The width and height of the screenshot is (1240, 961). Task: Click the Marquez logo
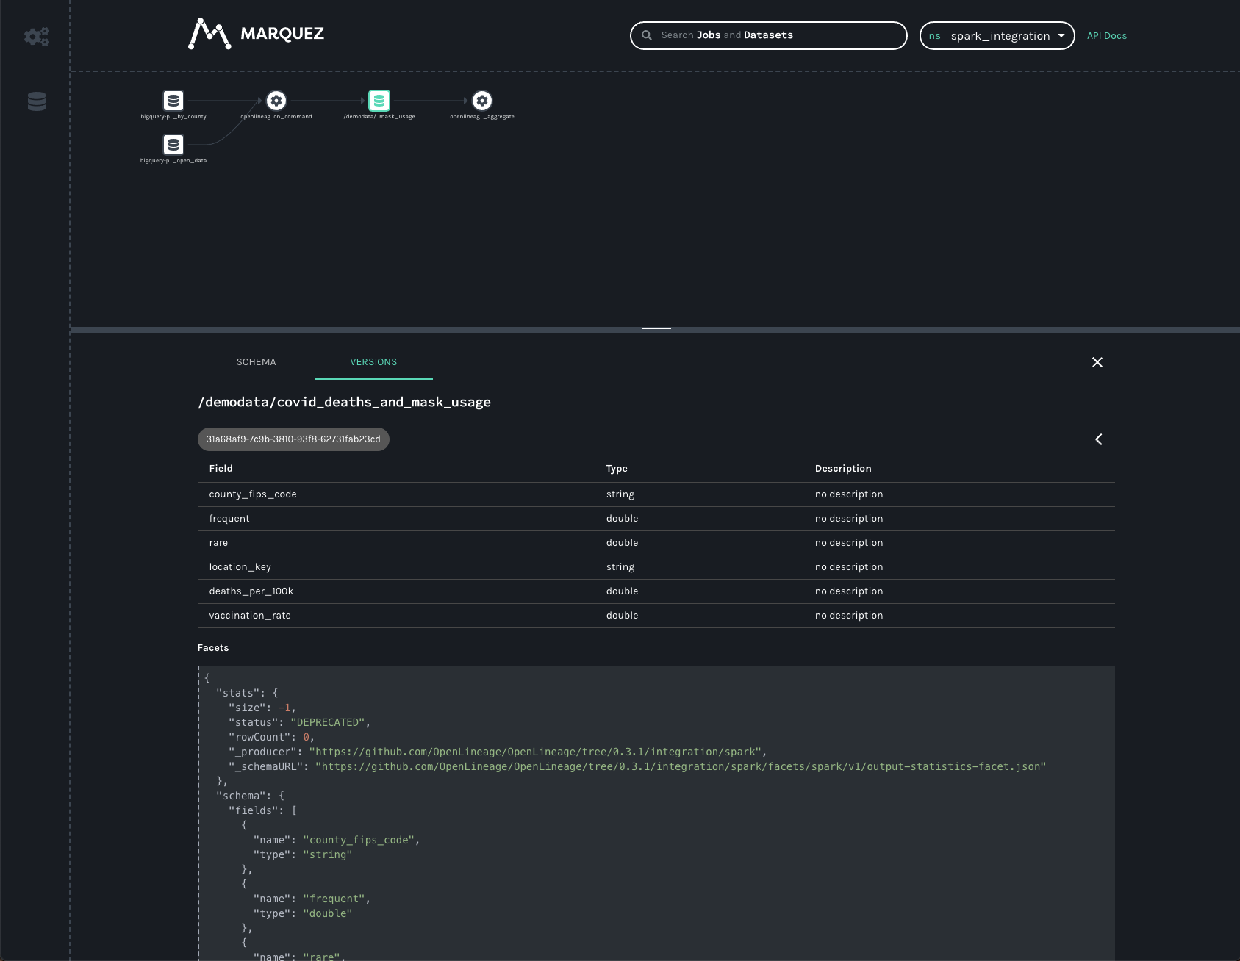[x=256, y=34]
